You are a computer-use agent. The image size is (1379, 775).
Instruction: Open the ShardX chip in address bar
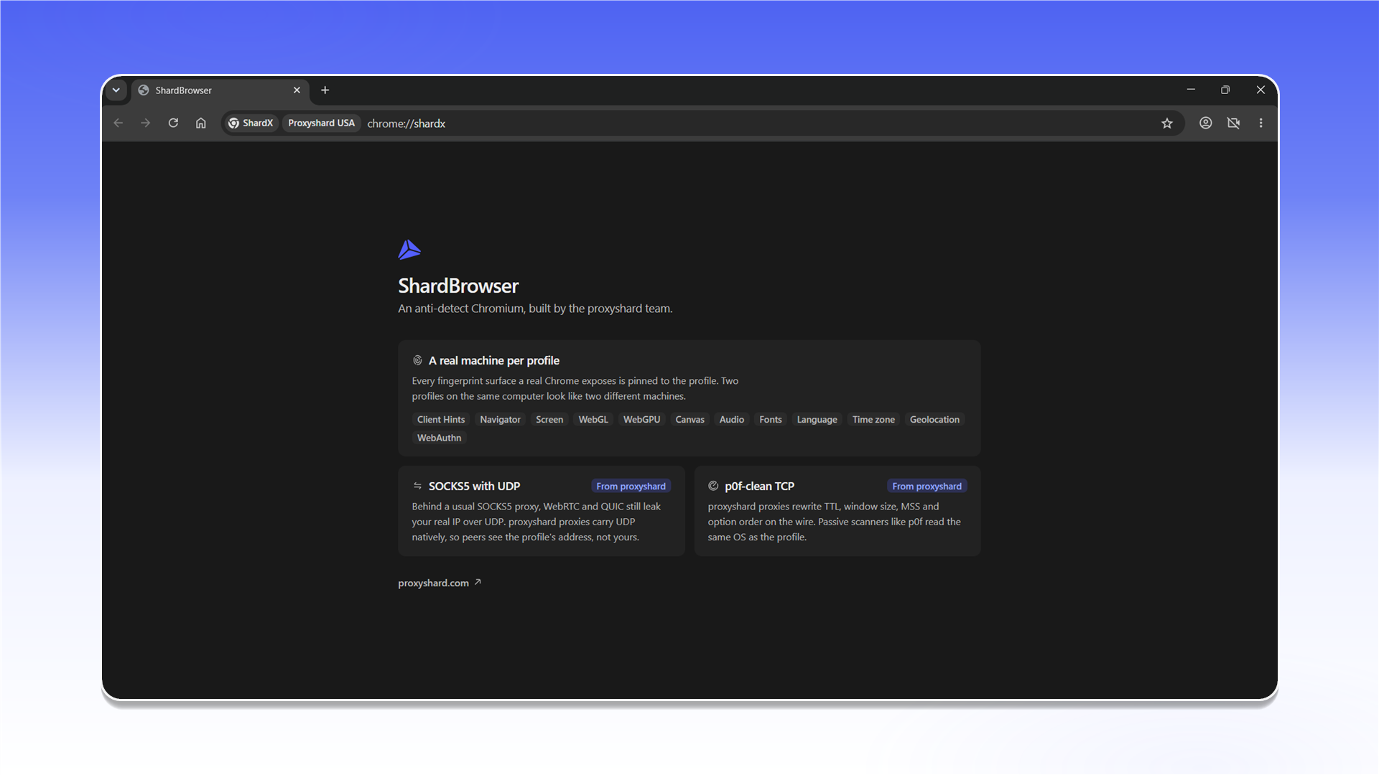(x=251, y=123)
